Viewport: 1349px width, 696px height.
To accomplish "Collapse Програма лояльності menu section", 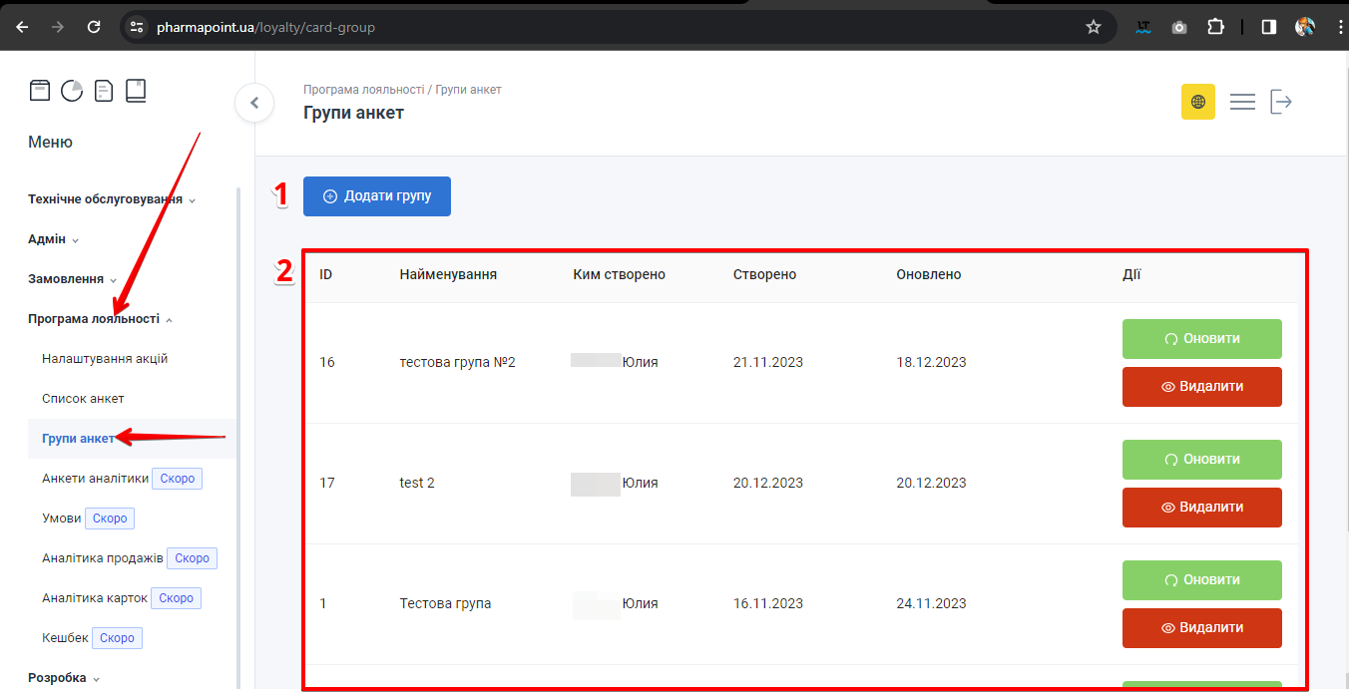I will pyautogui.click(x=100, y=319).
